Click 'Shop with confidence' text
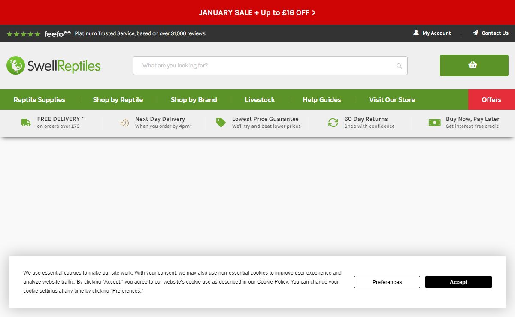The height and width of the screenshot is (317, 515). [x=370, y=126]
